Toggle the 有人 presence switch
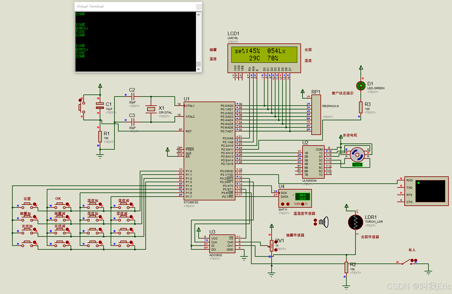The image size is (452, 294). 406,262
